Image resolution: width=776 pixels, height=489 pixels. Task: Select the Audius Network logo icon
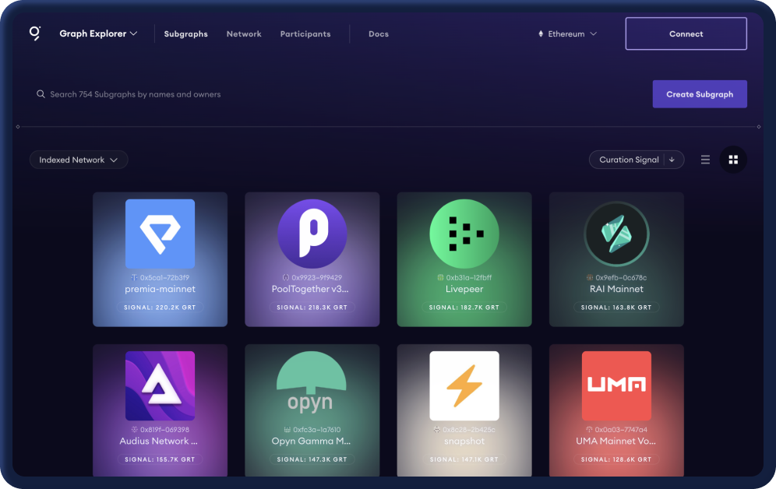(160, 385)
